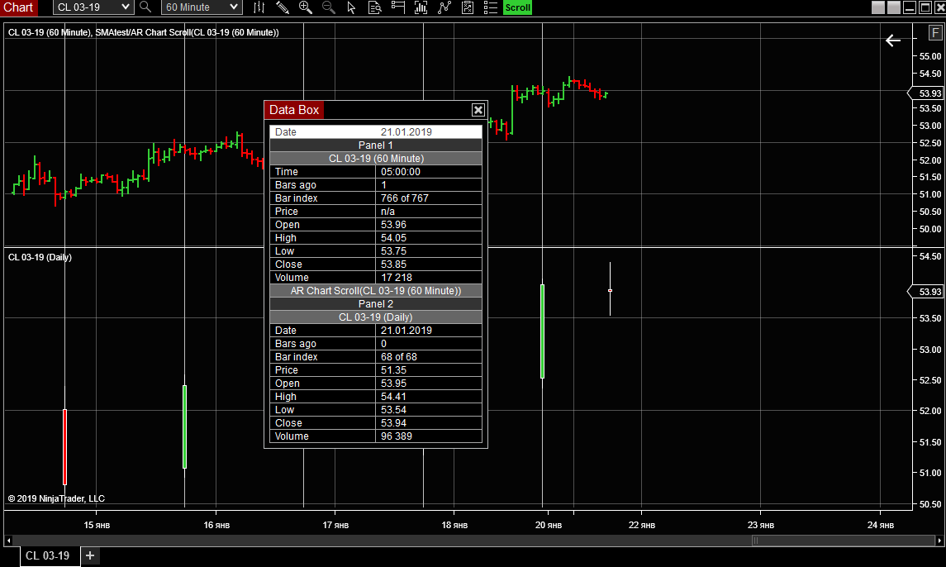Image resolution: width=946 pixels, height=567 pixels.
Task: Click the AR Chart Scroll indicator row
Action: click(376, 290)
